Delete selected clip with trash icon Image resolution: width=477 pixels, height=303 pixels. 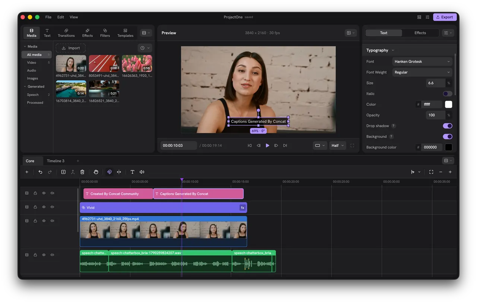click(82, 172)
